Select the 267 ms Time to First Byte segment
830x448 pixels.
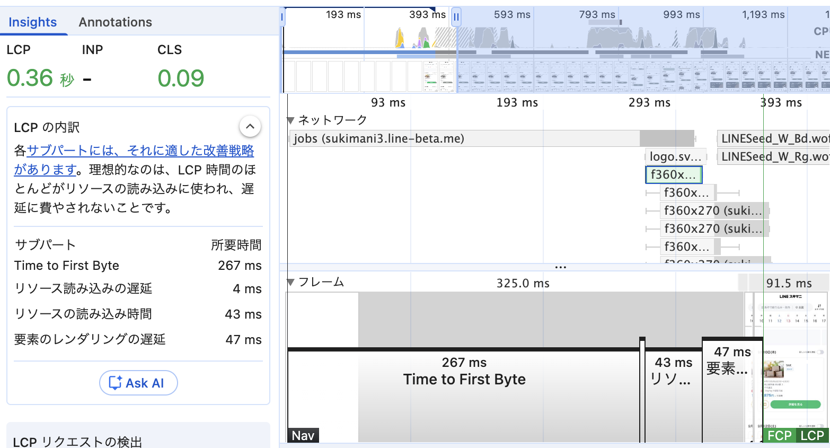[464, 395]
